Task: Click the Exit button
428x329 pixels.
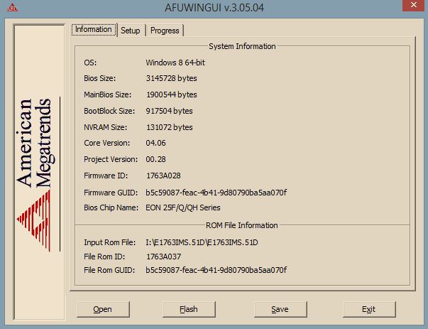Action: [x=369, y=309]
